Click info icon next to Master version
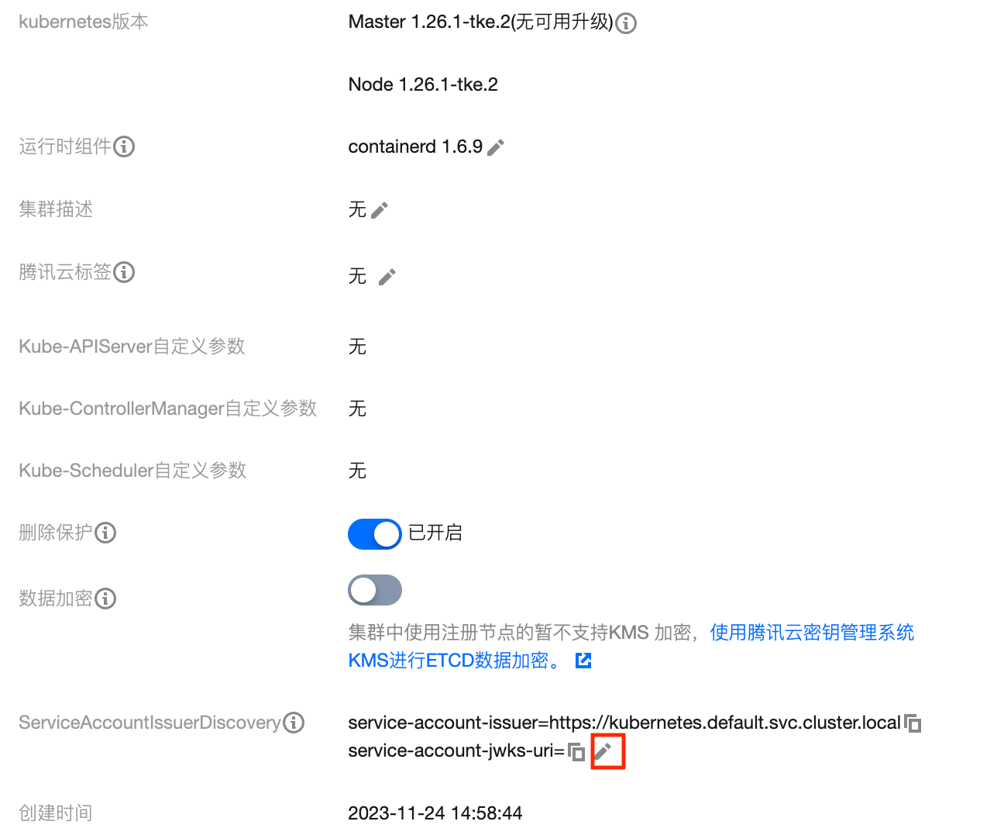The width and height of the screenshot is (1004, 835). [x=626, y=23]
